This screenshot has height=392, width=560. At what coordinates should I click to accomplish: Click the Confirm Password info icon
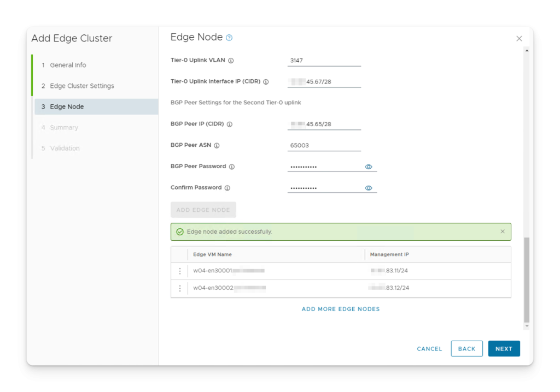[229, 187]
